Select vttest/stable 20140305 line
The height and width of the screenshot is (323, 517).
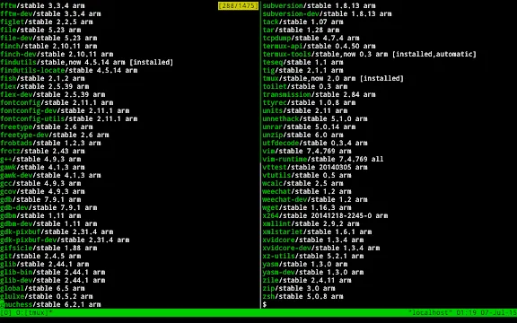tap(315, 167)
